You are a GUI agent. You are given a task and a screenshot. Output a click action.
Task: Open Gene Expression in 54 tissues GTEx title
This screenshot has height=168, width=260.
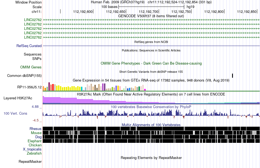151,80
